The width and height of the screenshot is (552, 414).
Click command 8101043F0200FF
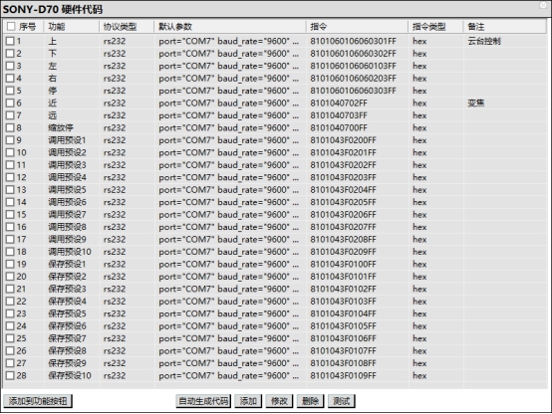tap(343, 140)
